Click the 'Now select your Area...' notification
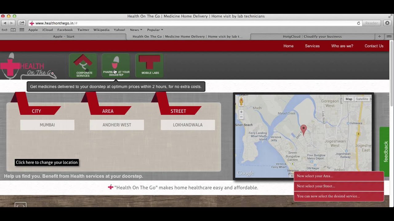394x221 pixels. pos(339,176)
